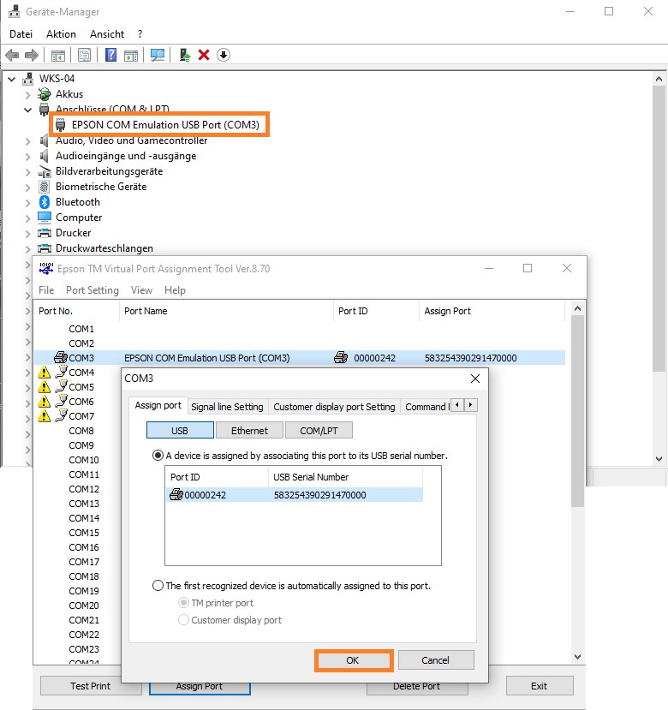Image resolution: width=668 pixels, height=710 pixels.
Task: Collapse the WKS-04 root node
Action: 12,80
